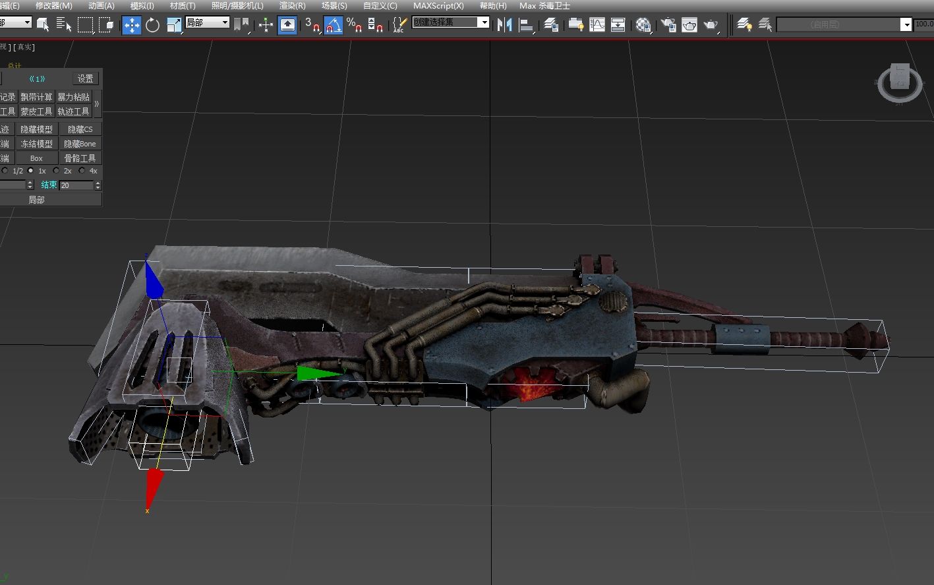Open the Curve Editor icon
This screenshot has height=585, width=934.
[x=597, y=25]
